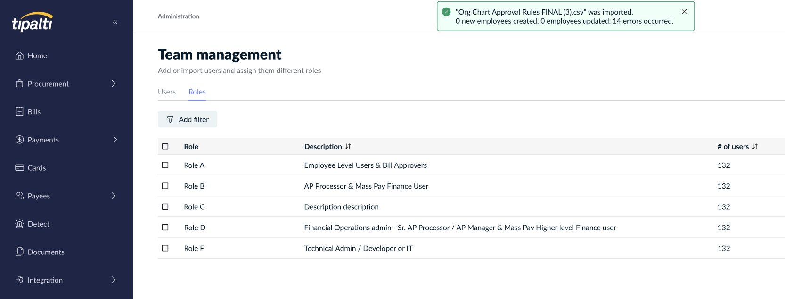Click the Payees people icon
Viewport: 785px width, 299px height.
[19, 196]
